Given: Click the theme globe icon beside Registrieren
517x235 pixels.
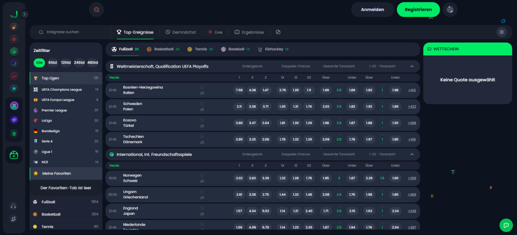Looking at the screenshot, I should (x=450, y=10).
